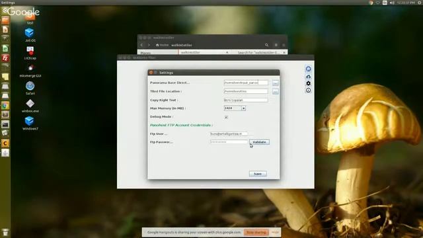The height and width of the screenshot is (238, 423).
Task: Edit the Copy Right Text field
Action: [246, 100]
